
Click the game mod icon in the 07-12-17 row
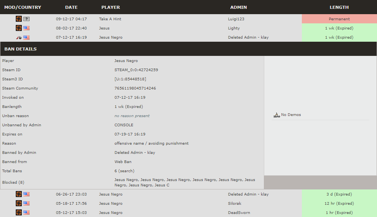coord(19,38)
